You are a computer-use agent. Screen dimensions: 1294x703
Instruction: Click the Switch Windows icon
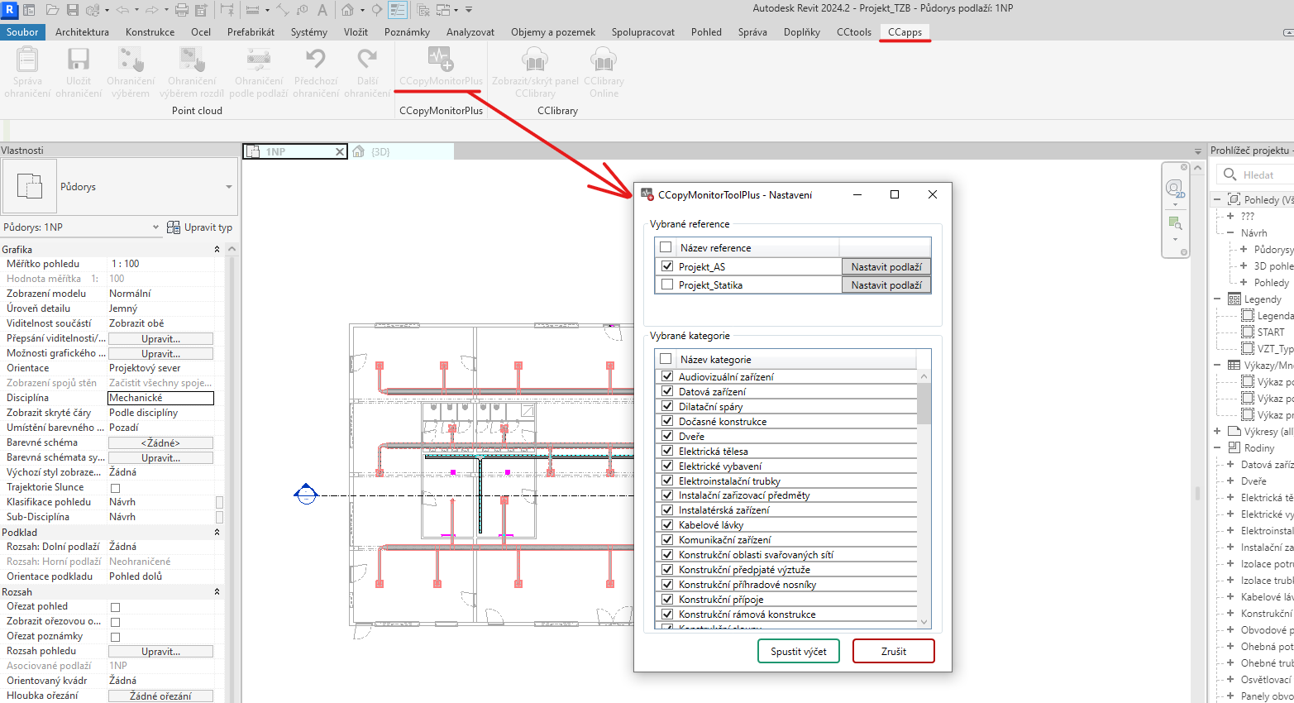point(443,10)
